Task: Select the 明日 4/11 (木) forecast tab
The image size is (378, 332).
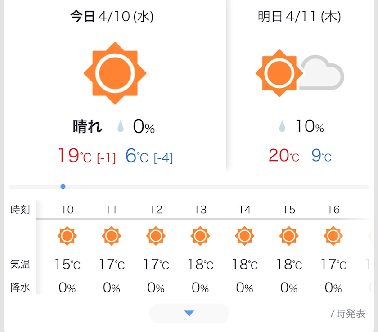Action: (x=299, y=17)
